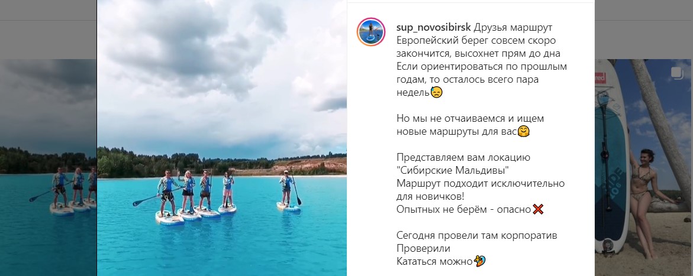Click the "Представляем вам локацию" caption line
The image size is (693, 276).
[x=463, y=157]
